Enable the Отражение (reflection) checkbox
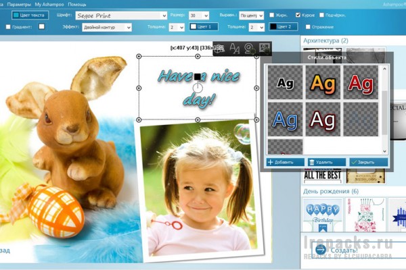The height and width of the screenshot is (270, 406). [308, 26]
